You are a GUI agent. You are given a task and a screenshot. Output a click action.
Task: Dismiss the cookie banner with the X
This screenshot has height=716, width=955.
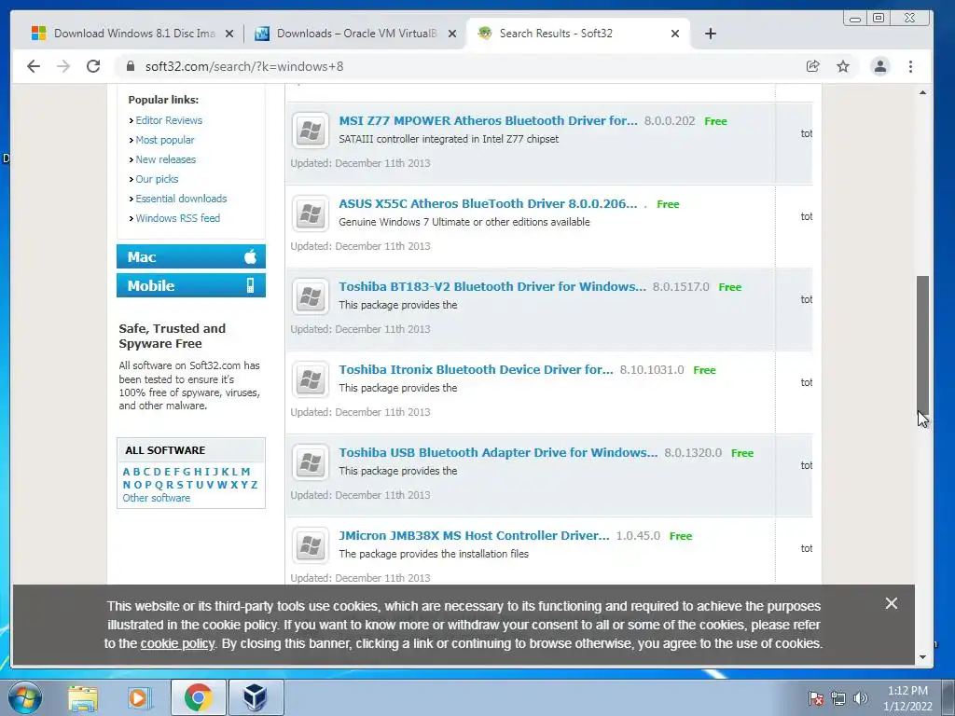point(891,603)
